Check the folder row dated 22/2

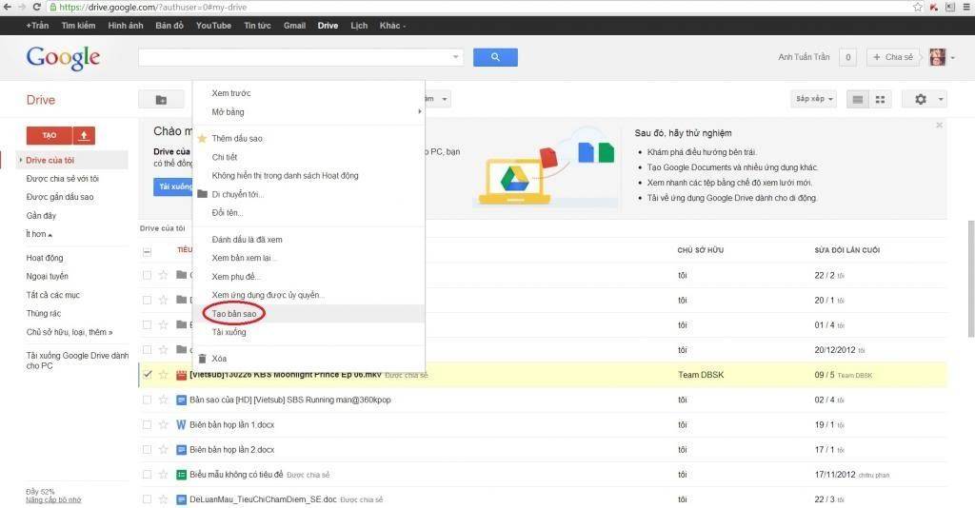coord(147,275)
